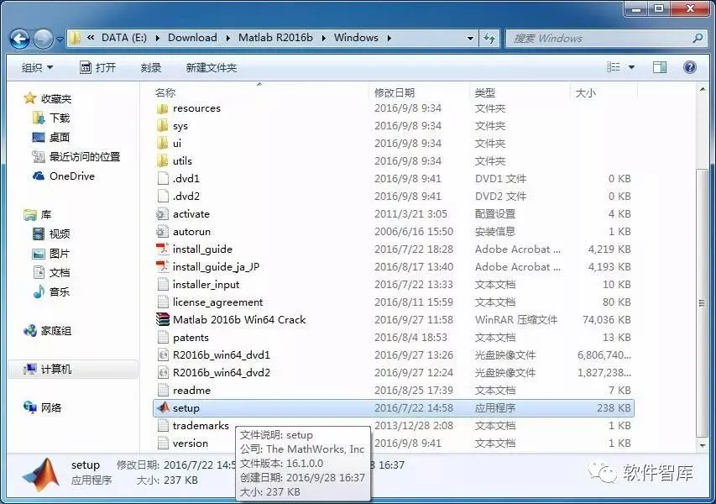Select the setup MATLAB application icon
Image resolution: width=716 pixels, height=504 pixels.
click(x=162, y=407)
